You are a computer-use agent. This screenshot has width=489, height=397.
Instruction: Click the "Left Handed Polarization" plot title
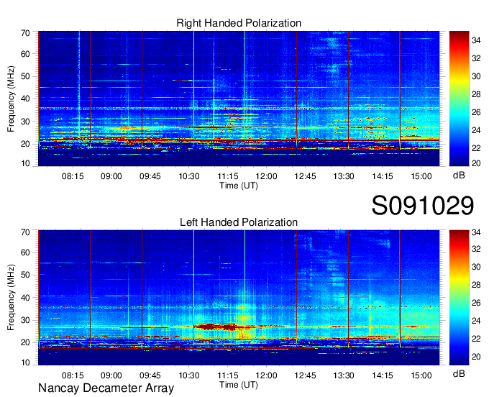(x=239, y=222)
